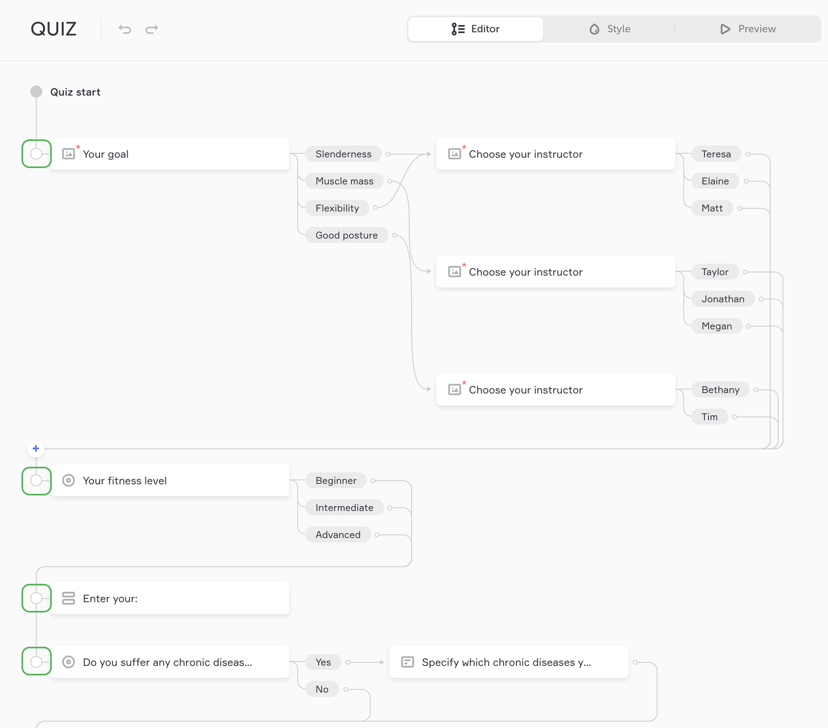Screen dimensions: 828x728
Task: Click the text icon on Specify which chronic diseases
Action: (x=408, y=662)
